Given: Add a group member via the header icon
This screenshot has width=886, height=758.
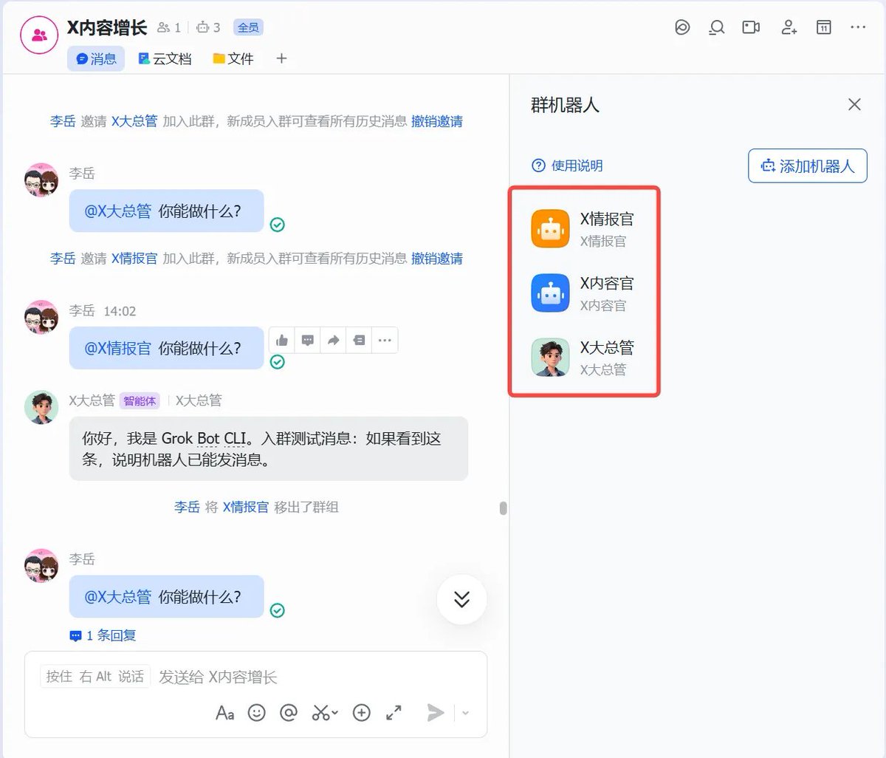Looking at the screenshot, I should tap(789, 27).
